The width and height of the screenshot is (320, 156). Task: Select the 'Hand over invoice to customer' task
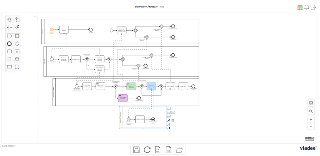(x=100, y=59)
